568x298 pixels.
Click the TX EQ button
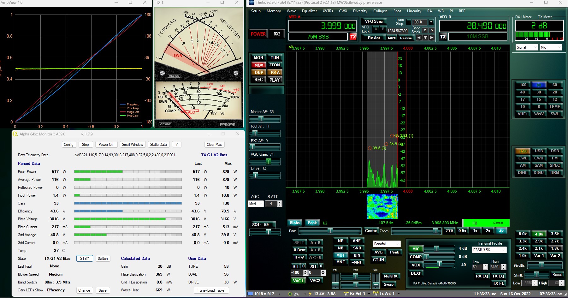point(498,276)
